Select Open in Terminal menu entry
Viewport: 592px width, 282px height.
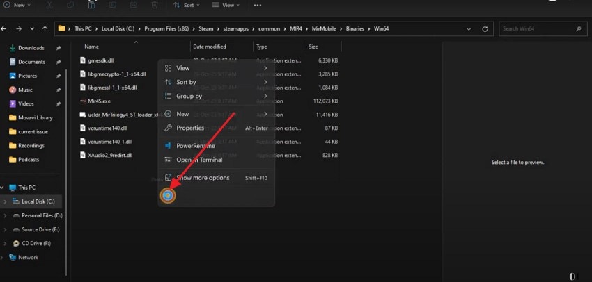(216, 160)
